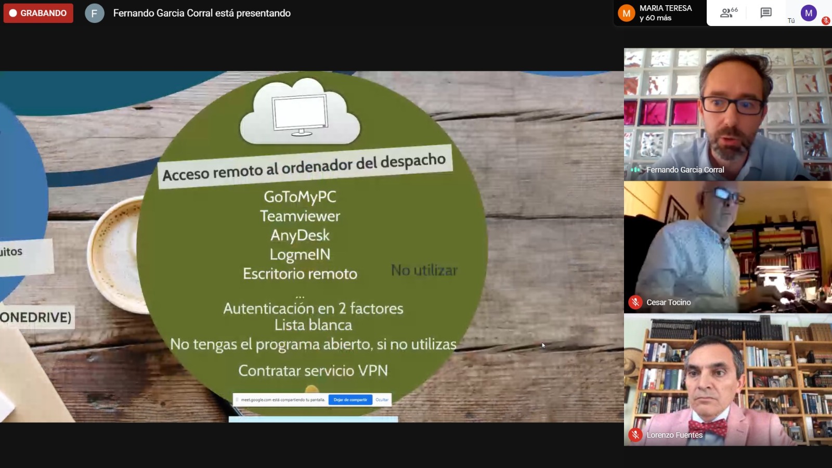Click Lorenzo Fuentes' muted microphone icon
The image size is (832, 468).
pyautogui.click(x=635, y=435)
